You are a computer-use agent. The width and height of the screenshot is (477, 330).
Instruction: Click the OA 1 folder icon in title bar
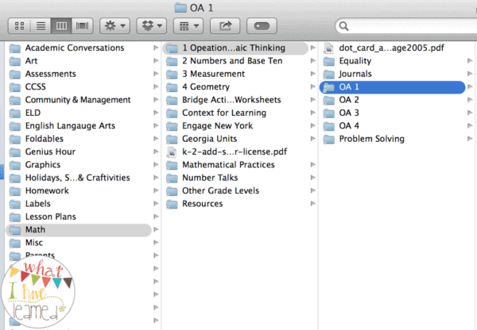click(180, 8)
